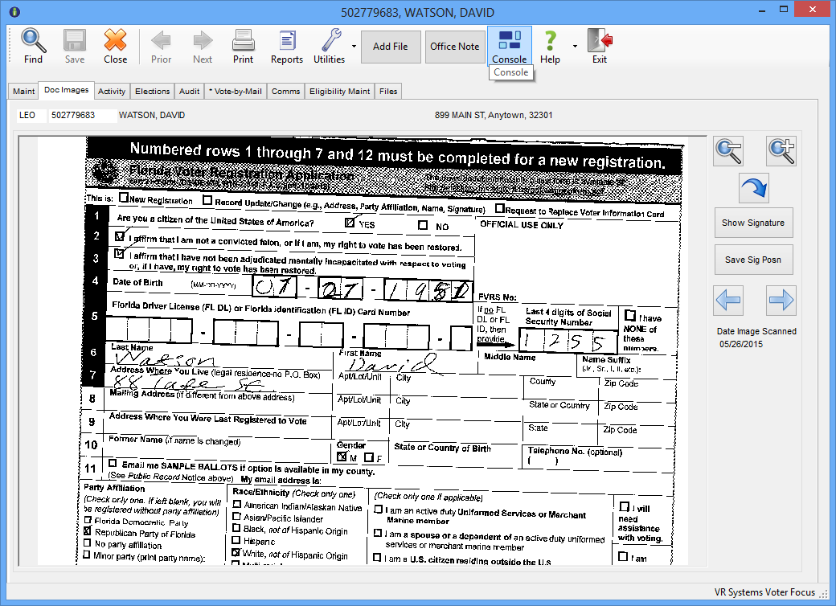Open the Comms tab
This screenshot has width=836, height=606.
(x=286, y=91)
